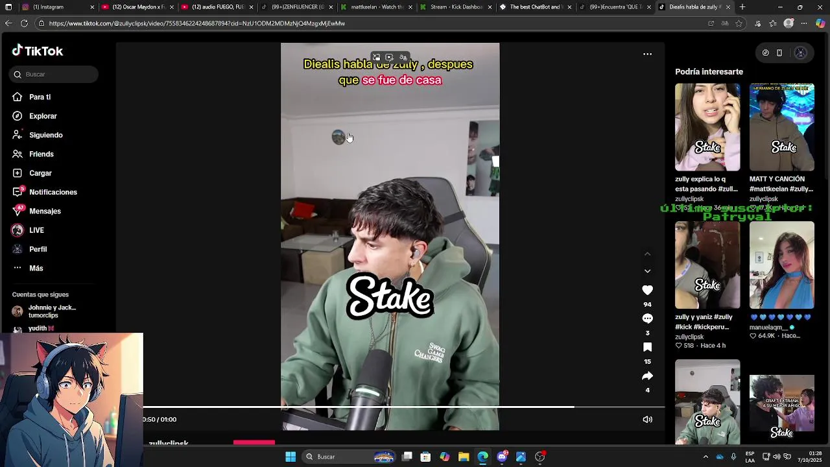Open the Cargar upload page

coord(40,173)
